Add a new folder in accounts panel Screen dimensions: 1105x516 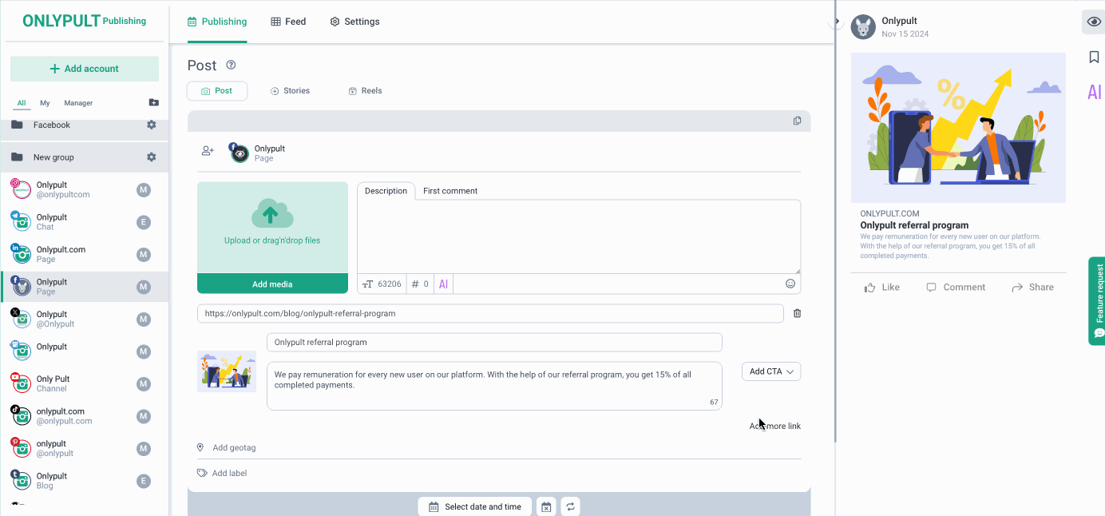coord(153,103)
